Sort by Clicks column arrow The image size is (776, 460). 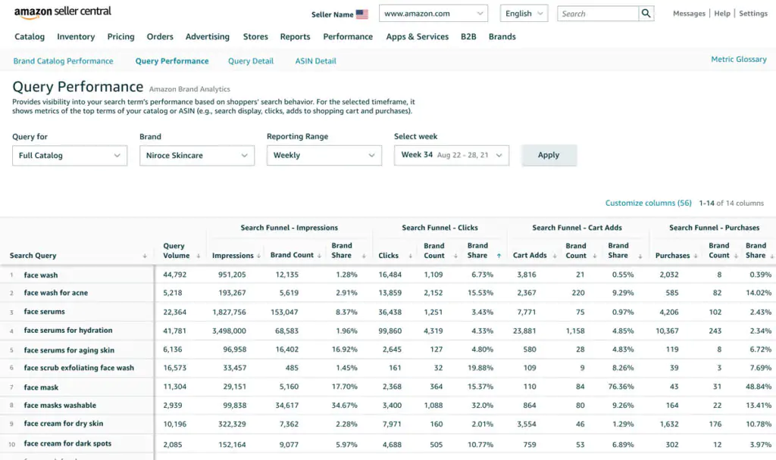pyautogui.click(x=410, y=256)
